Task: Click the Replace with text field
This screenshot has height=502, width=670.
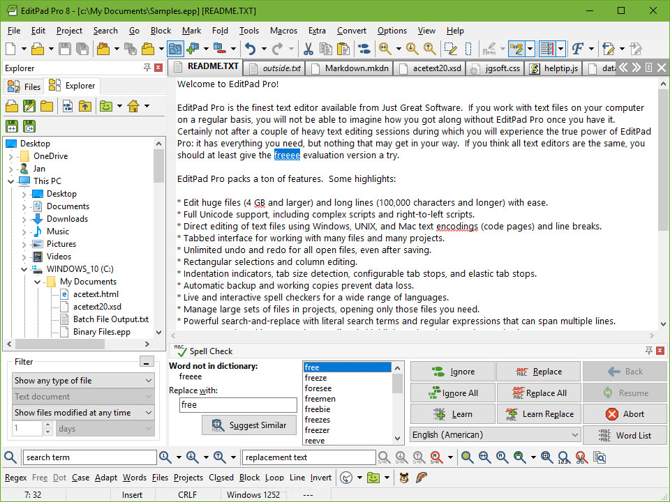Action: 238,404
